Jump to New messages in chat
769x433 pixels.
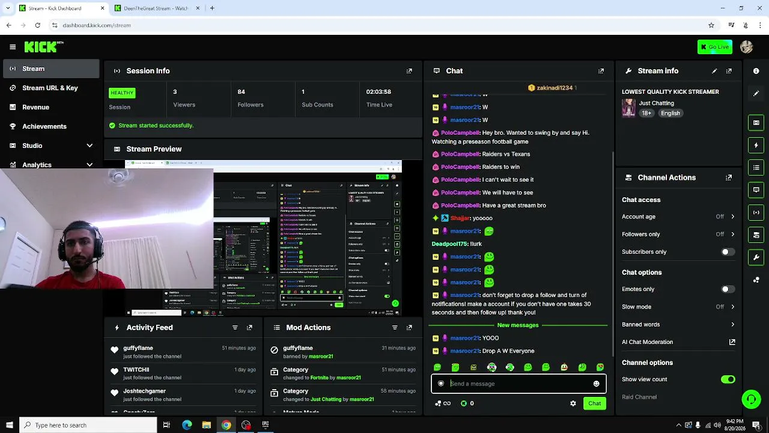click(518, 325)
